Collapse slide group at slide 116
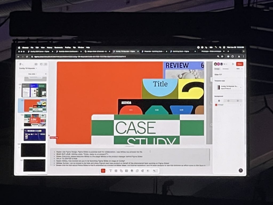The image size is (273, 205). 20,88
